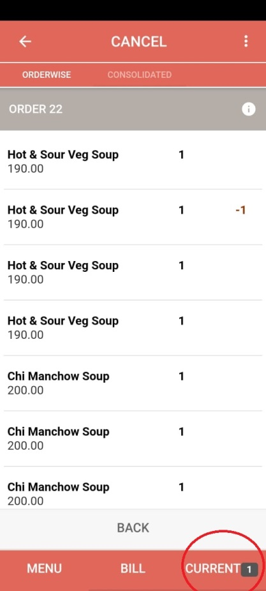Screen dimensions: 266x591
Task: Open the BILL section
Action: [x=133, y=569]
